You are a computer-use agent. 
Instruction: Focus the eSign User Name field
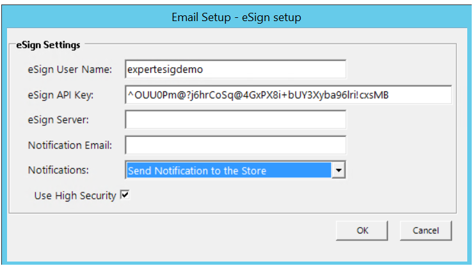pyautogui.click(x=236, y=69)
